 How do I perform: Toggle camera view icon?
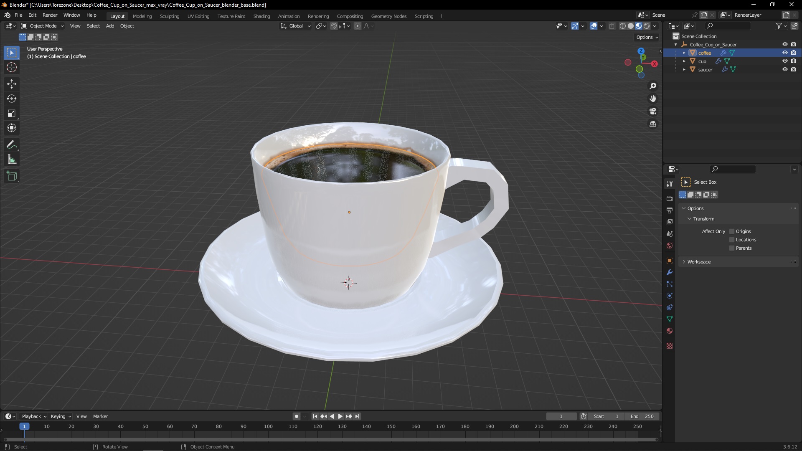point(653,111)
